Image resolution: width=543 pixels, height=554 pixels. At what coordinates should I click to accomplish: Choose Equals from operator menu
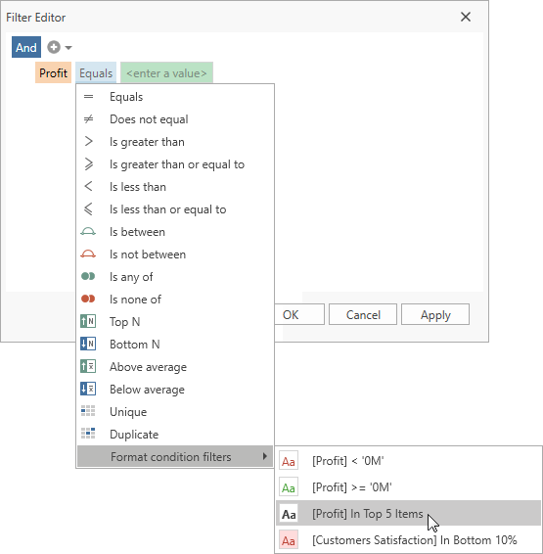pyautogui.click(x=175, y=97)
